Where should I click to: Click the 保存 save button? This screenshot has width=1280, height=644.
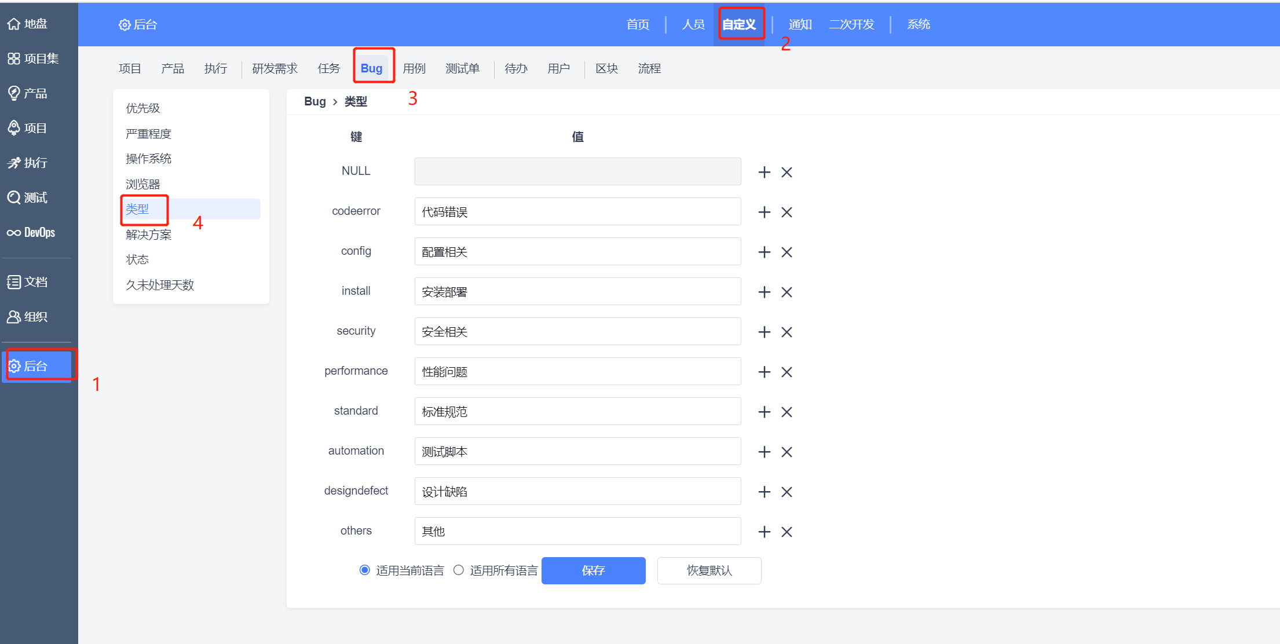pos(593,570)
